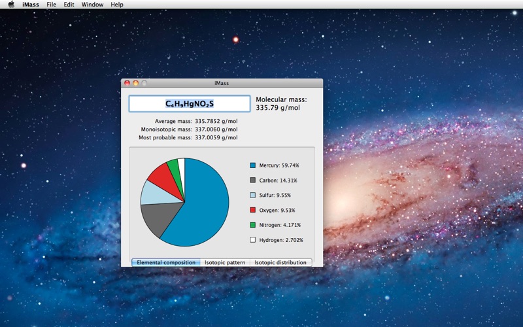Click the chemical formula input field
523x327 pixels.
189,104
